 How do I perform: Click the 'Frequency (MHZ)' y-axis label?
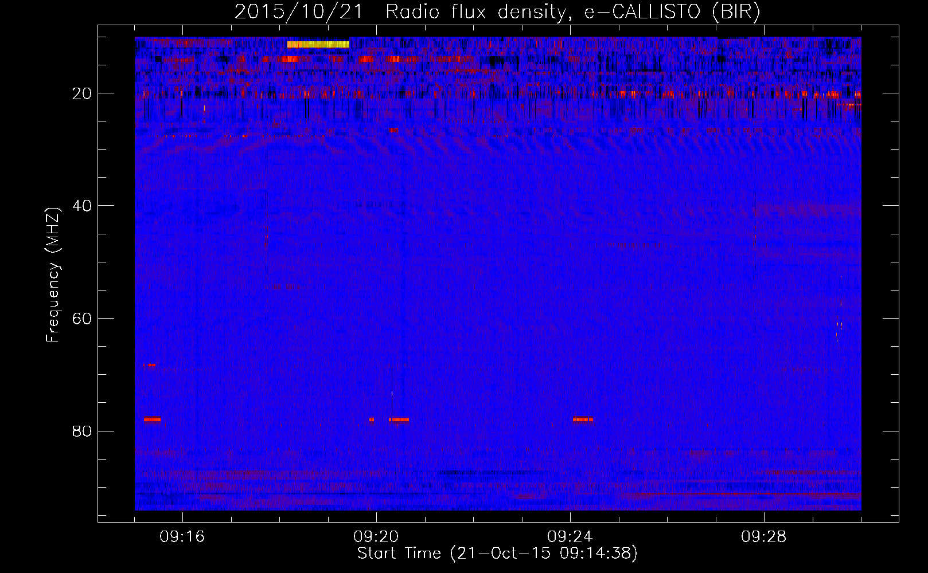53,275
